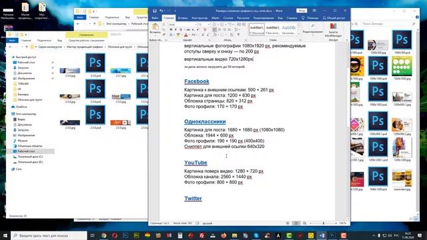Click the zoom slider in Word's status bar
The height and width of the screenshot is (240, 427).
pyautogui.click(x=324, y=223)
